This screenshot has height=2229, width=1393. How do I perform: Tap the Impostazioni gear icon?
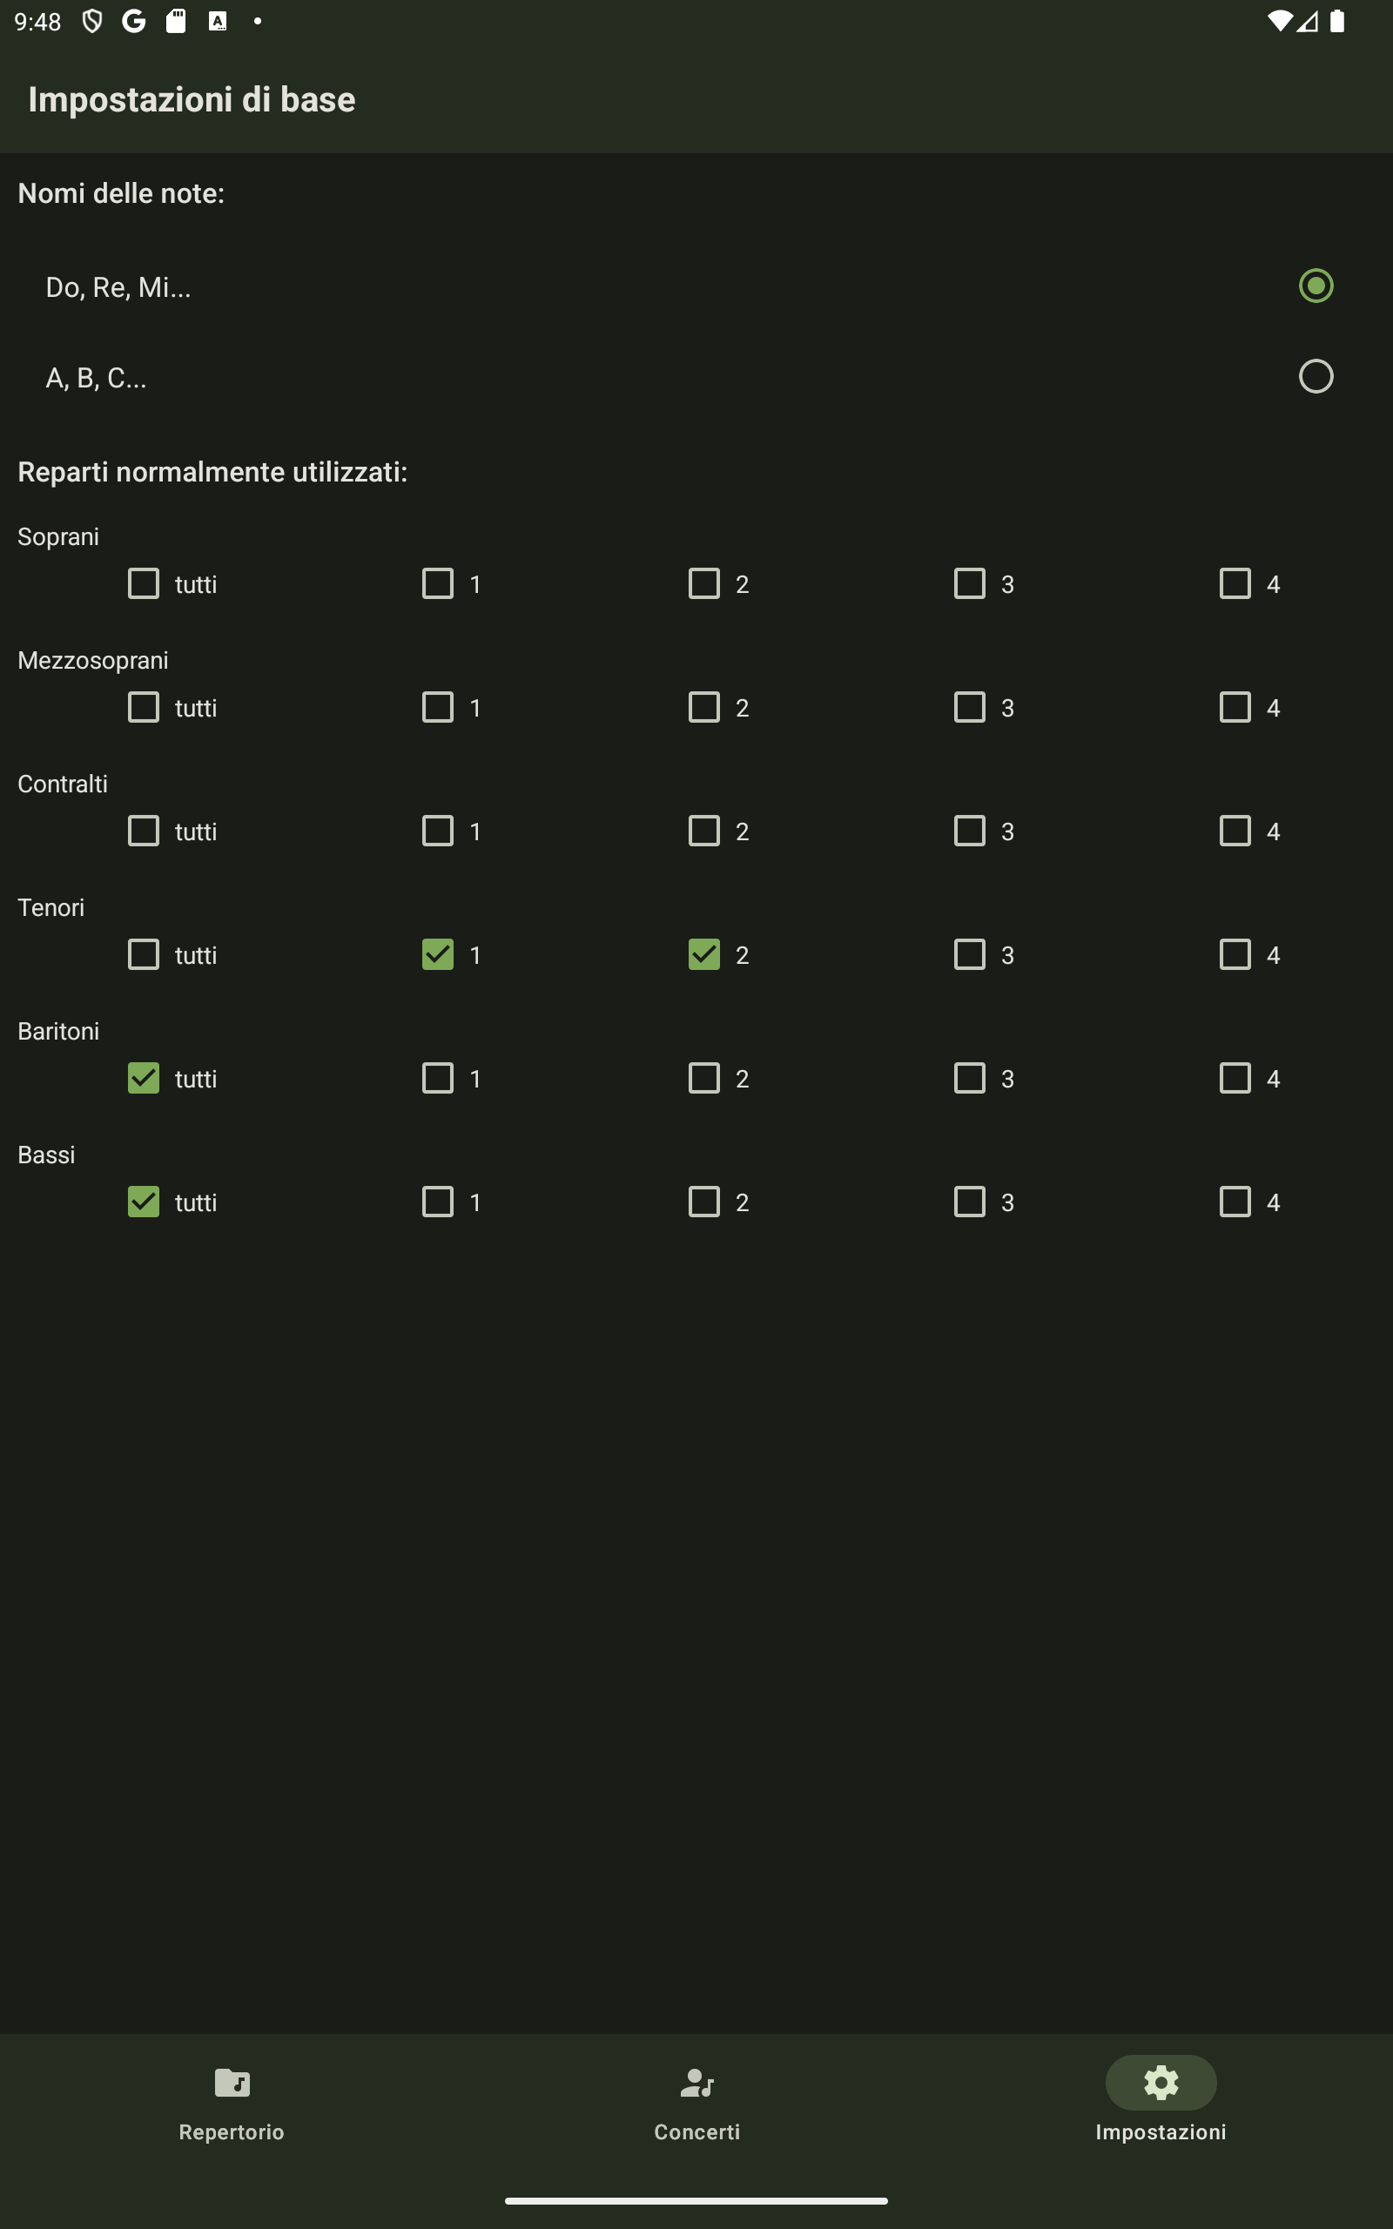point(1161,2082)
